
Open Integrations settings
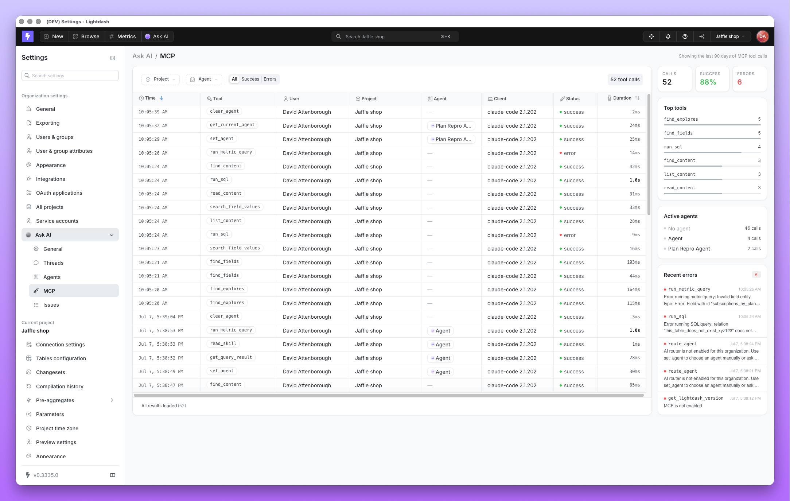coord(70,179)
